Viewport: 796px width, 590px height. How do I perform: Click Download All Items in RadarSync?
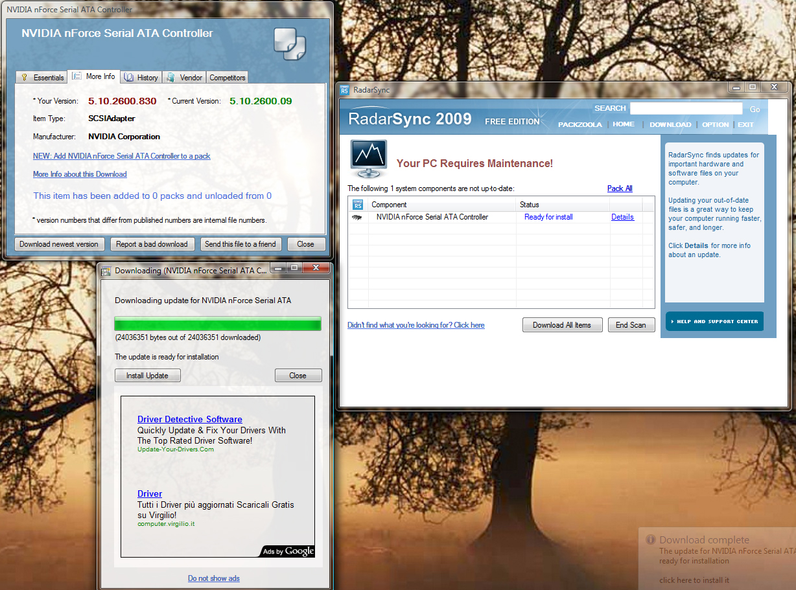pos(562,325)
